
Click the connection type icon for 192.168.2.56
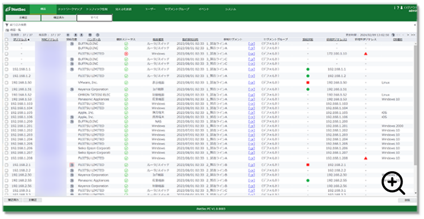click(x=72, y=186)
